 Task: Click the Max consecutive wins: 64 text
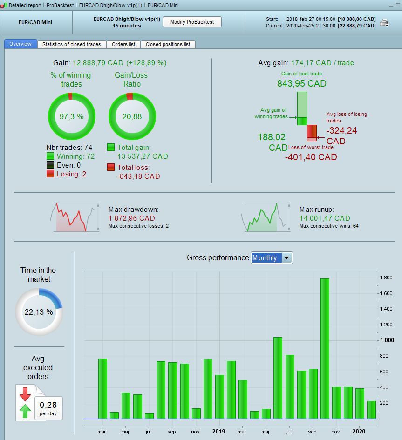pyautogui.click(x=329, y=226)
